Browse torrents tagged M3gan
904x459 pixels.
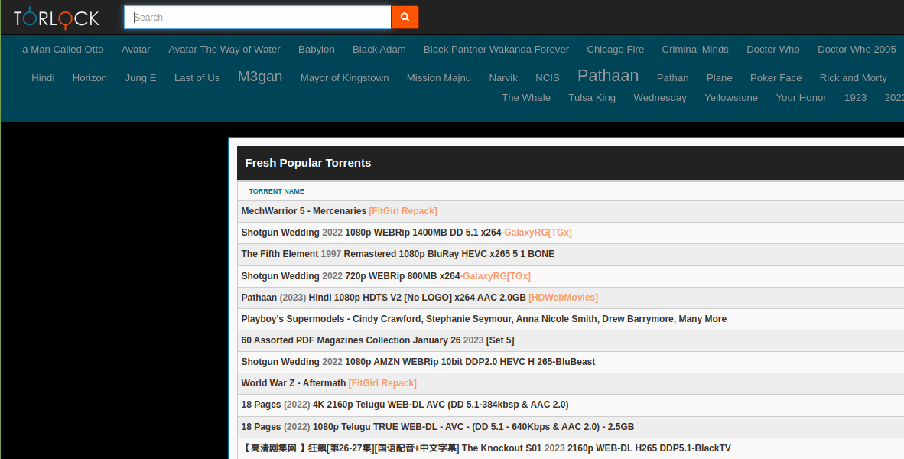(260, 76)
